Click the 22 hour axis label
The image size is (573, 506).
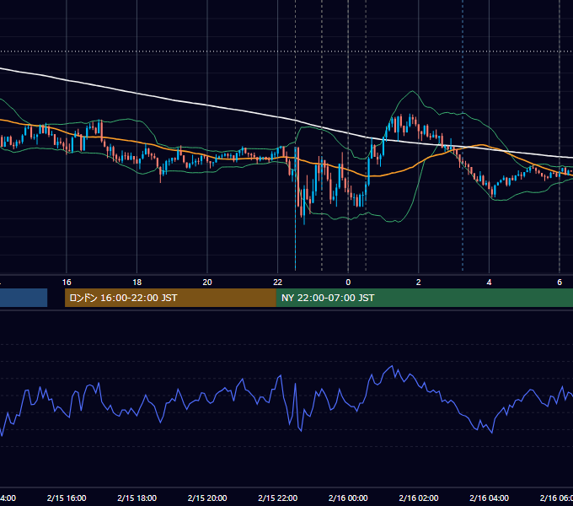click(278, 283)
